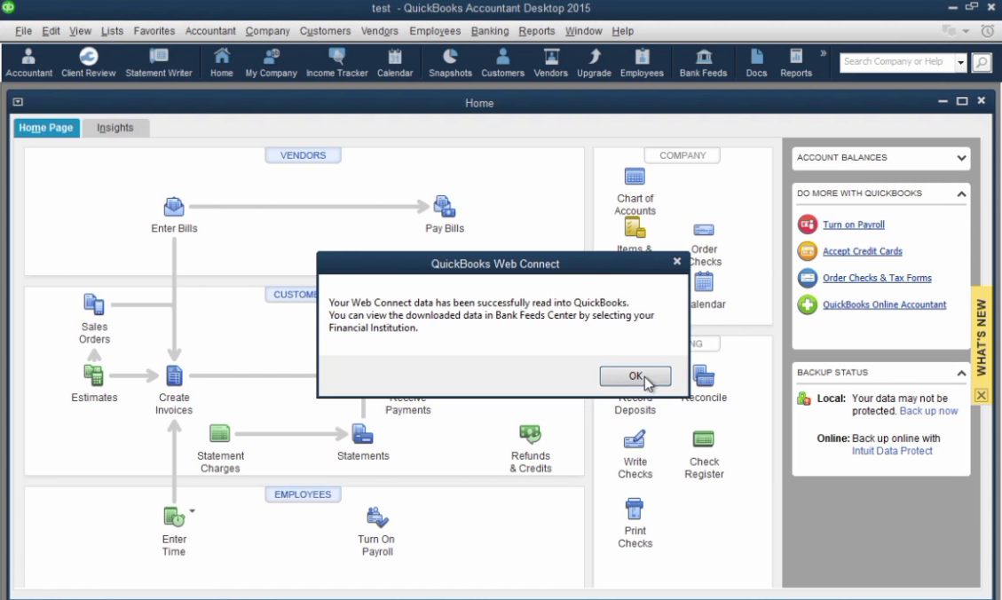Close the What's New tab with X

pyautogui.click(x=982, y=396)
